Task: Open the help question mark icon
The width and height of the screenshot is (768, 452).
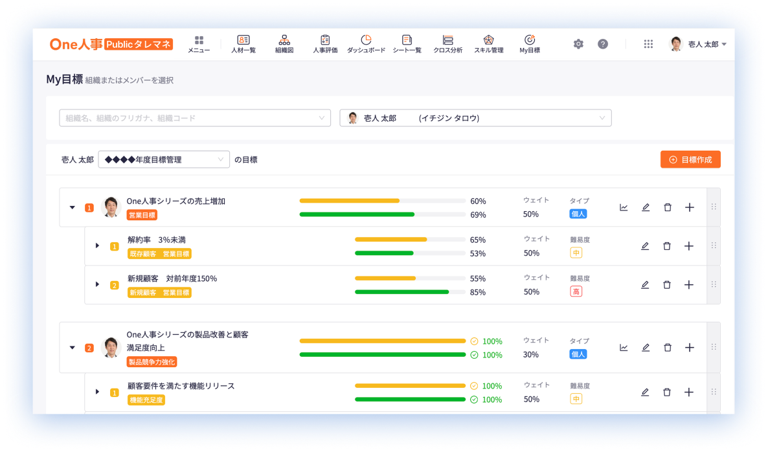Action: click(603, 44)
